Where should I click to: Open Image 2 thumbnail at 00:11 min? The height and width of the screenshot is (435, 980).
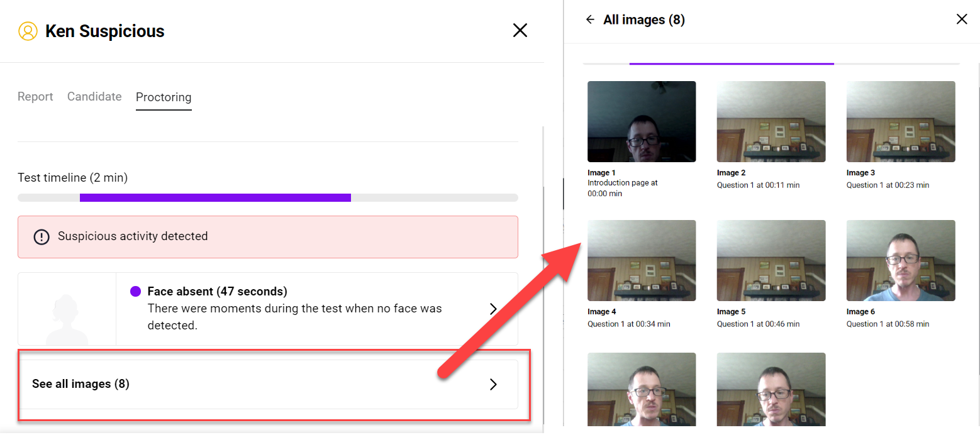point(771,122)
